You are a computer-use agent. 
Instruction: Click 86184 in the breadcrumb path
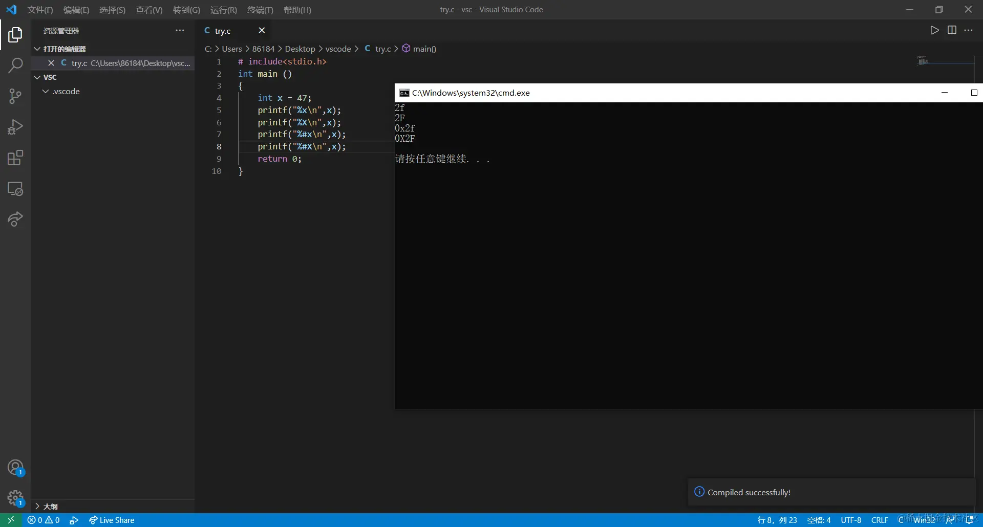click(x=263, y=49)
